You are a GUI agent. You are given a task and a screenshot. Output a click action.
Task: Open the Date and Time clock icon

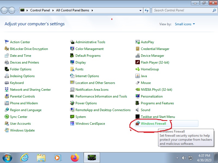7,55
